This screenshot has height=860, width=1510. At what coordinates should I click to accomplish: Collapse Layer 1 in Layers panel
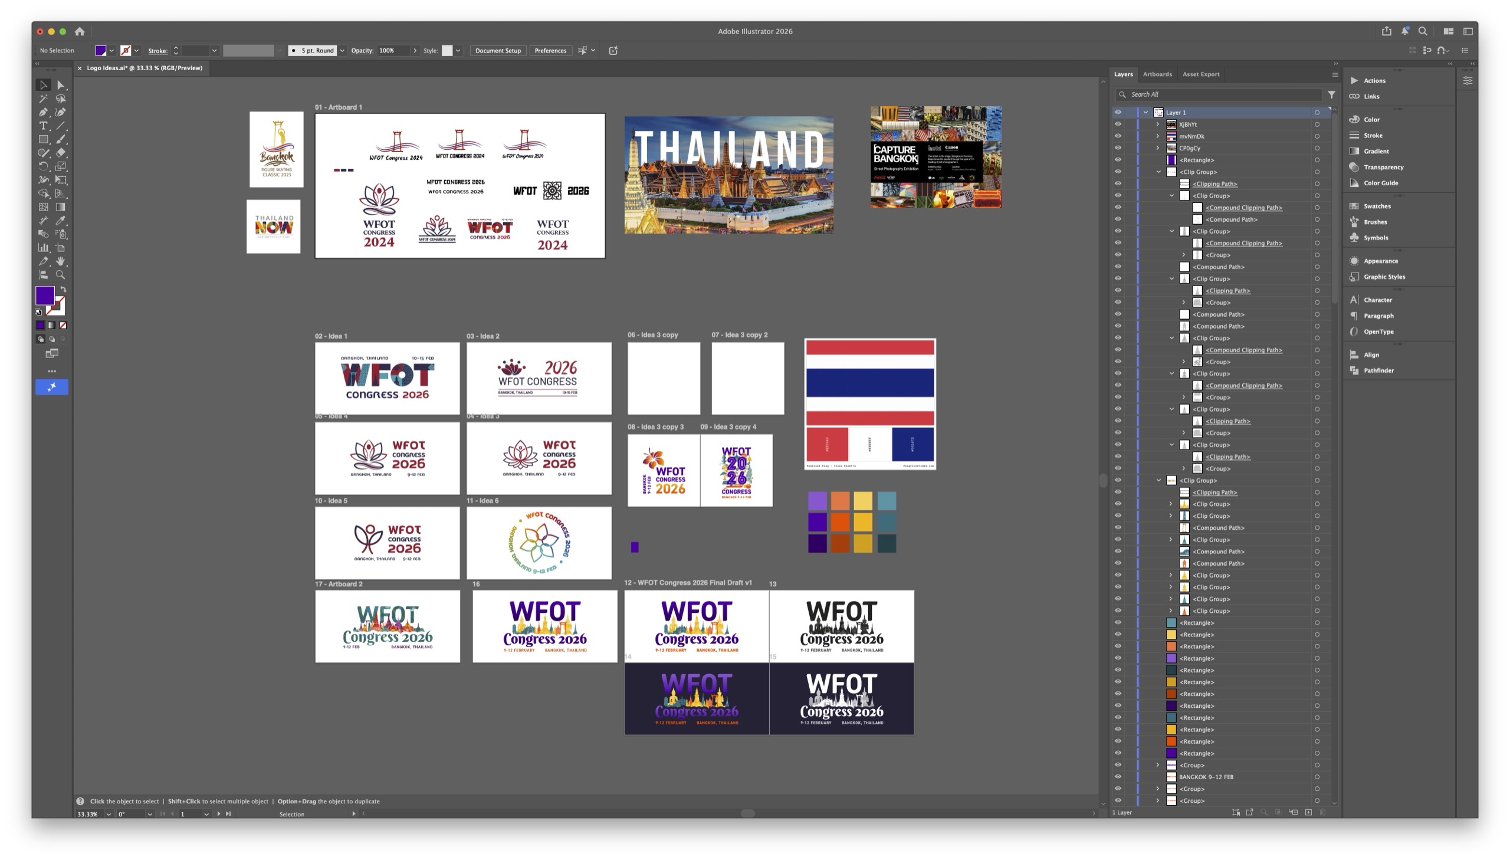[1145, 112]
